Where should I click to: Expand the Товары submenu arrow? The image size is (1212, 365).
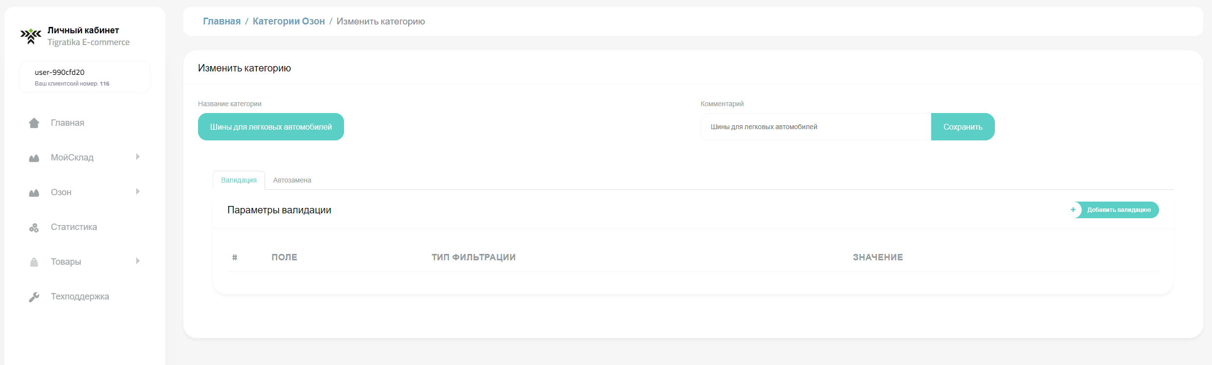(x=138, y=261)
